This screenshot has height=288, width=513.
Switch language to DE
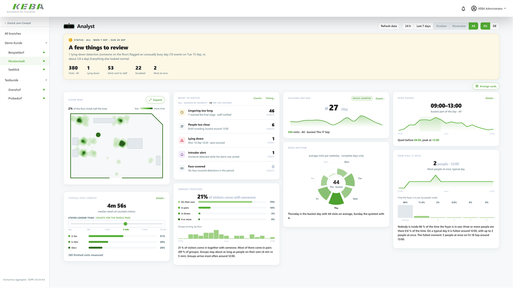pyautogui.click(x=495, y=26)
